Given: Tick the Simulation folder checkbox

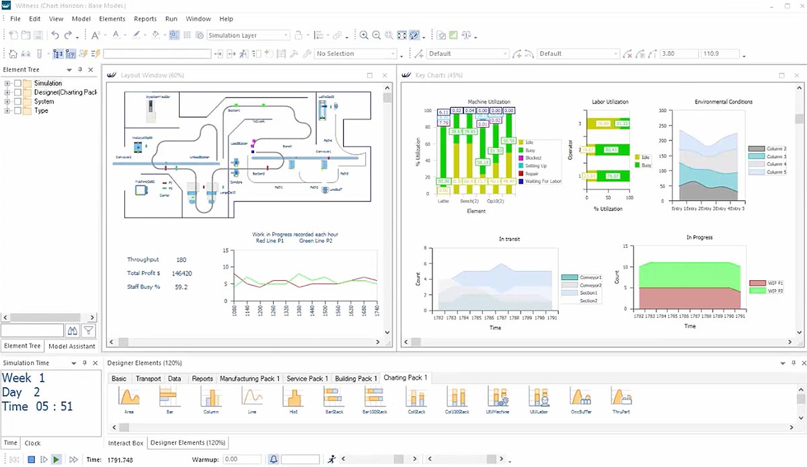Looking at the screenshot, I should (x=17, y=83).
